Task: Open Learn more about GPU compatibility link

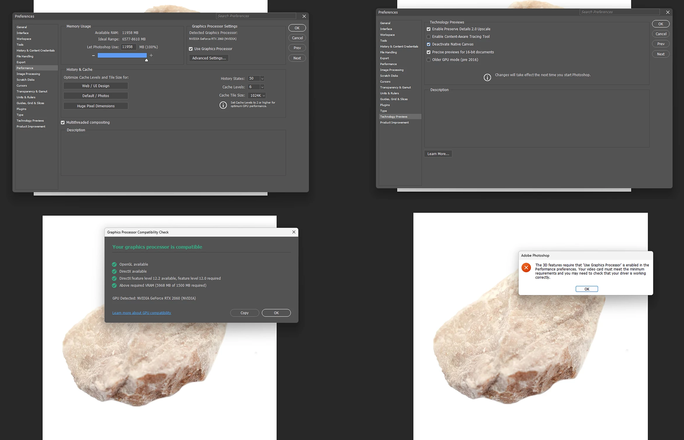Action: pos(142,313)
